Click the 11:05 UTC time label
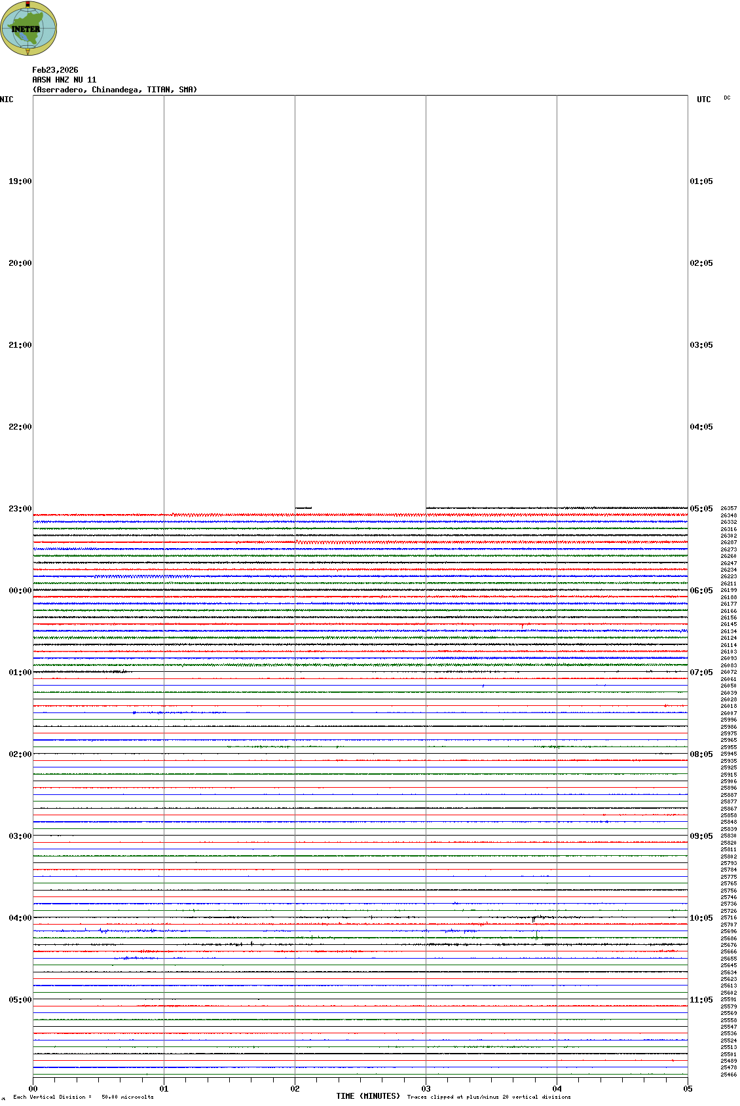Image resolution: width=740 pixels, height=1106 pixels. [x=701, y=1000]
